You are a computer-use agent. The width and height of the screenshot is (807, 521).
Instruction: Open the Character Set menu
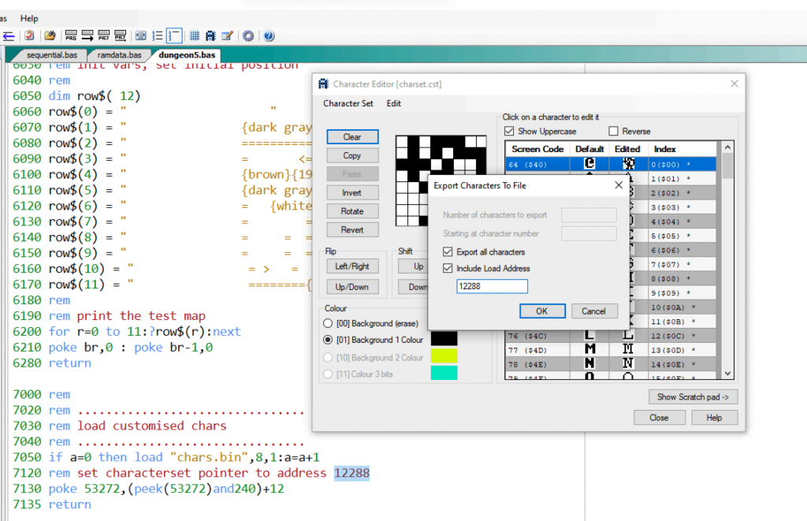pyautogui.click(x=348, y=103)
